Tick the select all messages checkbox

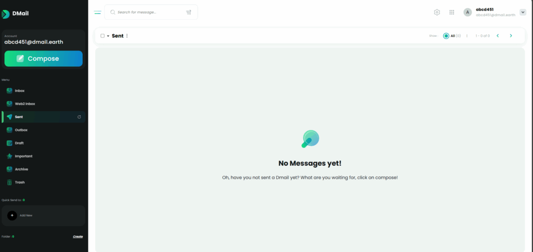click(103, 36)
